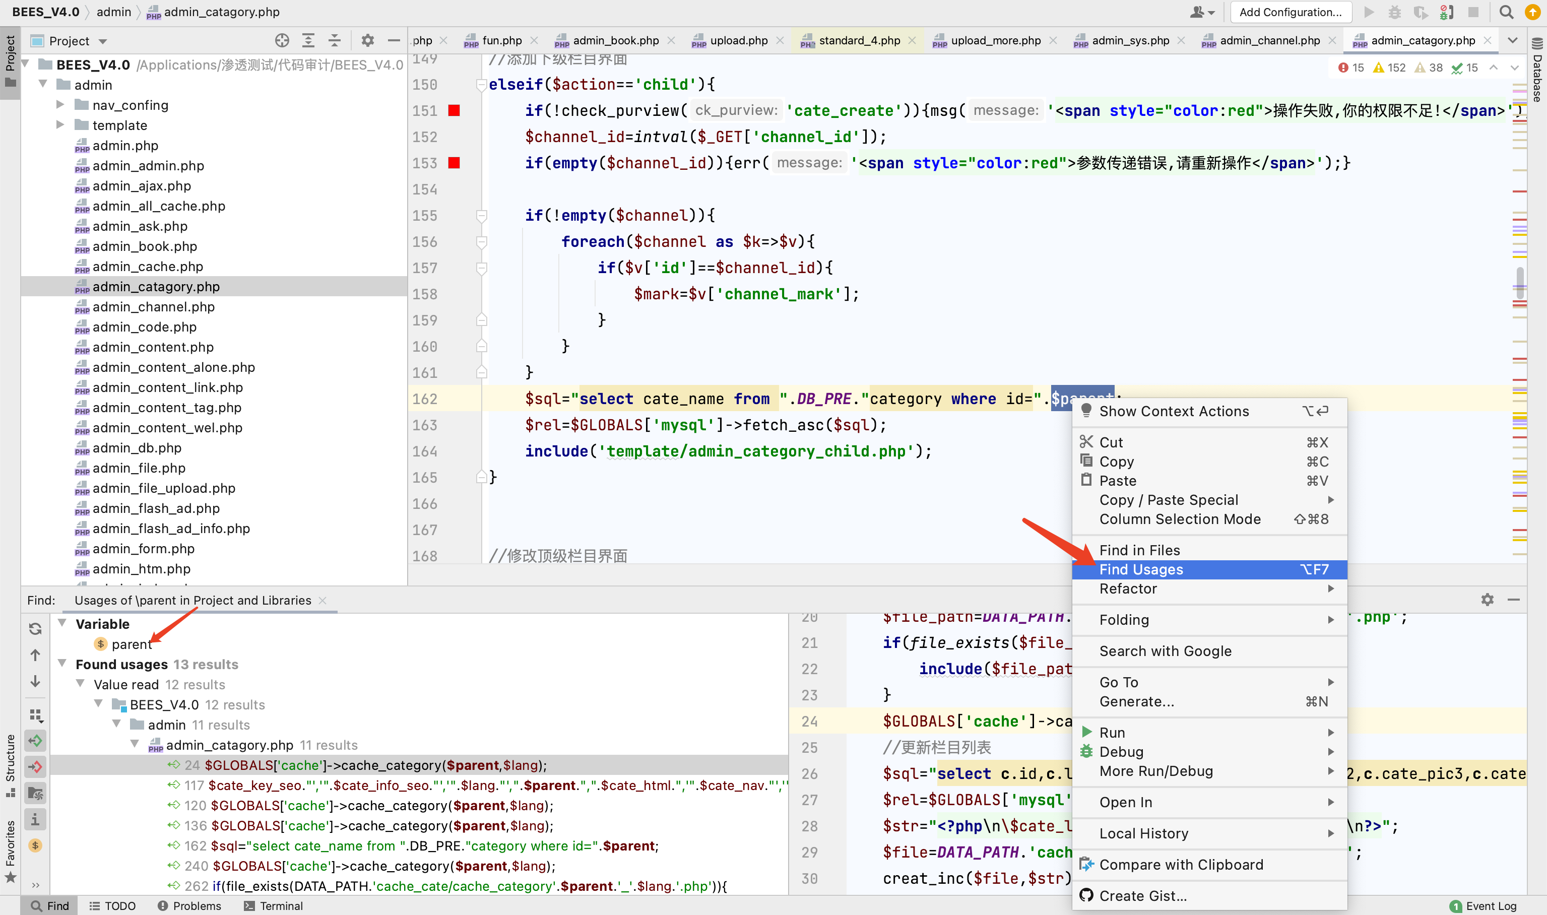Viewport: 1547px width, 915px height.
Task: Show hidden editor tabs chevron
Action: tap(1512, 41)
